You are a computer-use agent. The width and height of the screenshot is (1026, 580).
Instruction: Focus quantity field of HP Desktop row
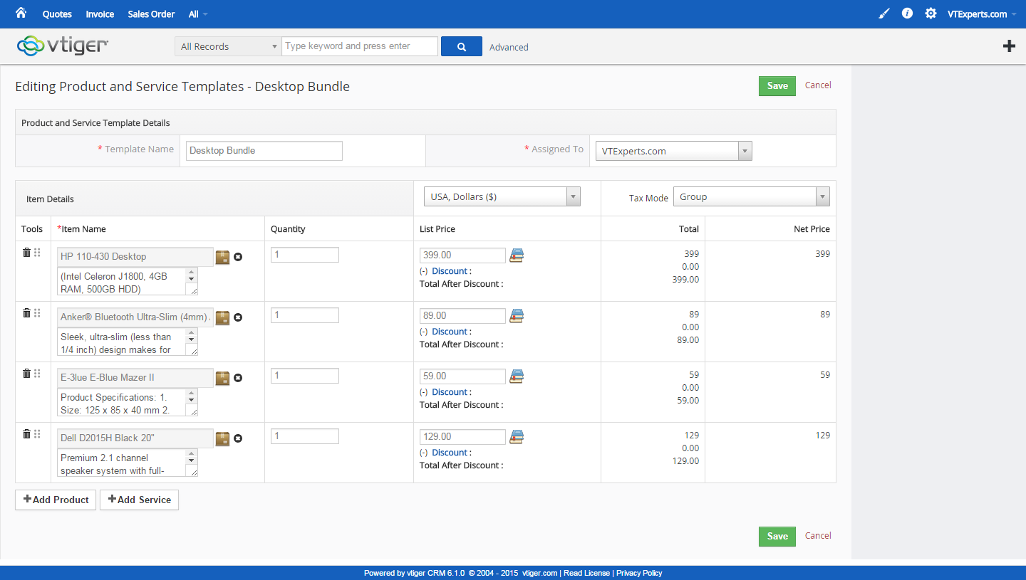click(305, 255)
